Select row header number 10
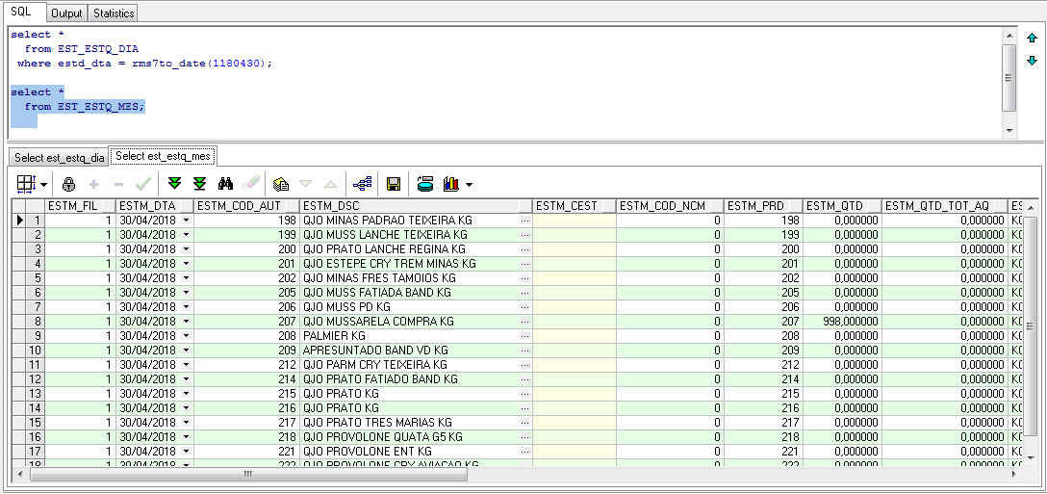Viewport: 1047px width, 494px height. [x=35, y=351]
